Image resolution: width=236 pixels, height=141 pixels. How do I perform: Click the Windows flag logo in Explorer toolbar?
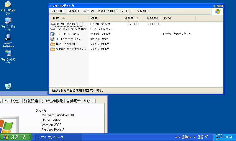pyautogui.click(x=217, y=11)
